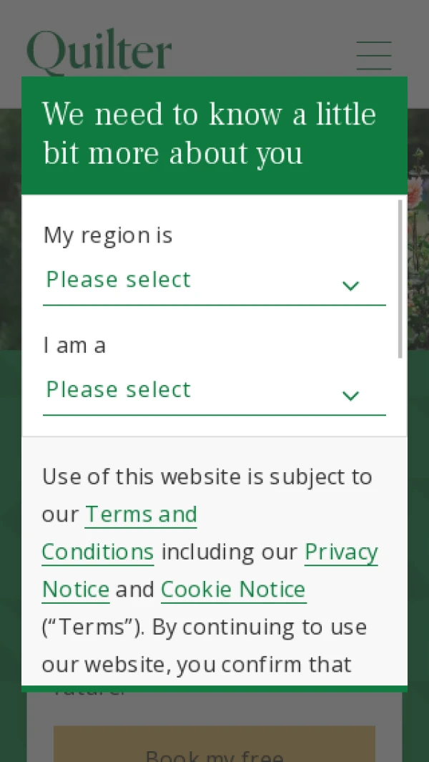Click the Quilter logo
Image resolution: width=429 pixels, height=762 pixels.
click(x=99, y=52)
